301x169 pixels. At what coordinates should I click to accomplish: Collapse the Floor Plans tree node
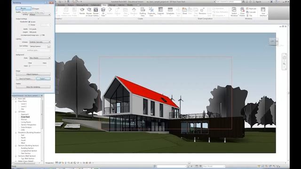[16, 101]
